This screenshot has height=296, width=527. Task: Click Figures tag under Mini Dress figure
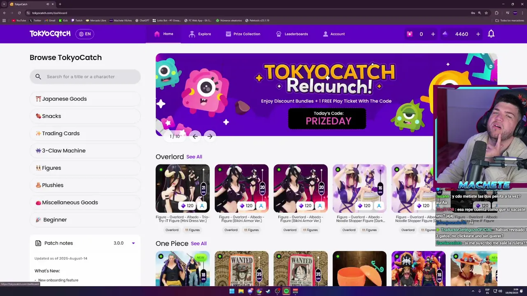pos(192,230)
